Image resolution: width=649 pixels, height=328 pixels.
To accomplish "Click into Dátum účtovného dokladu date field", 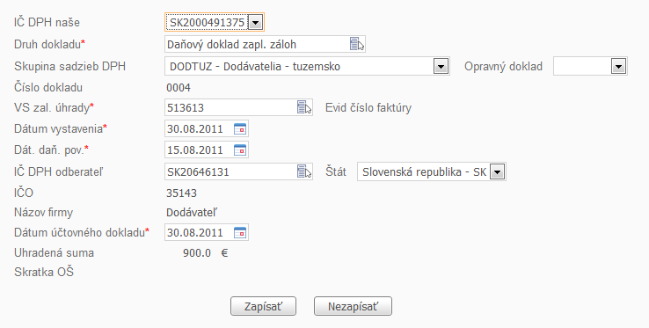I will point(199,233).
